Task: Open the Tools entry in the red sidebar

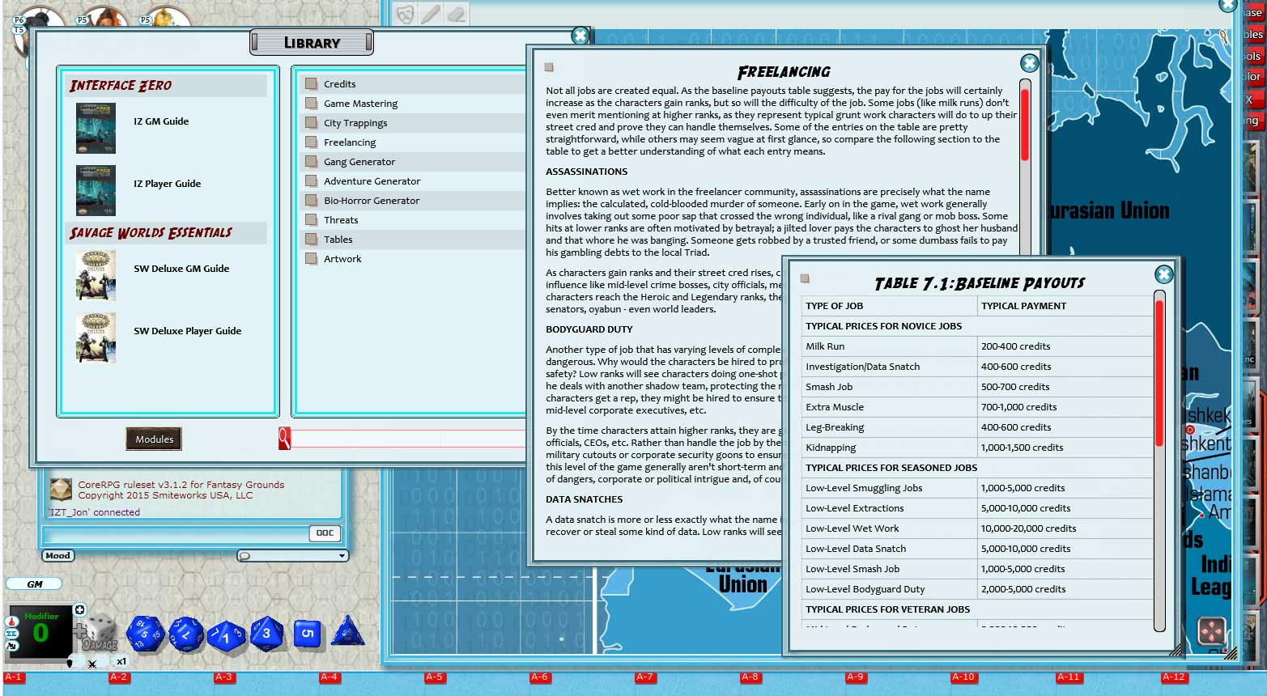Action: click(1256, 56)
